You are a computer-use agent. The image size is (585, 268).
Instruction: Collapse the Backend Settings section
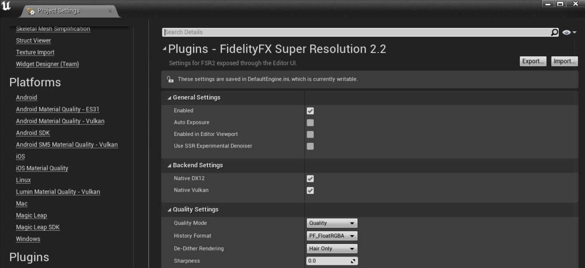pyautogui.click(x=170, y=166)
